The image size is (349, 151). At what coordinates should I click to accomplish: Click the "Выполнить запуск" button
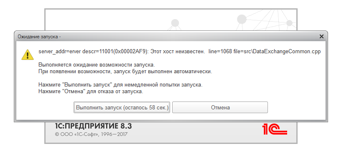(122, 108)
